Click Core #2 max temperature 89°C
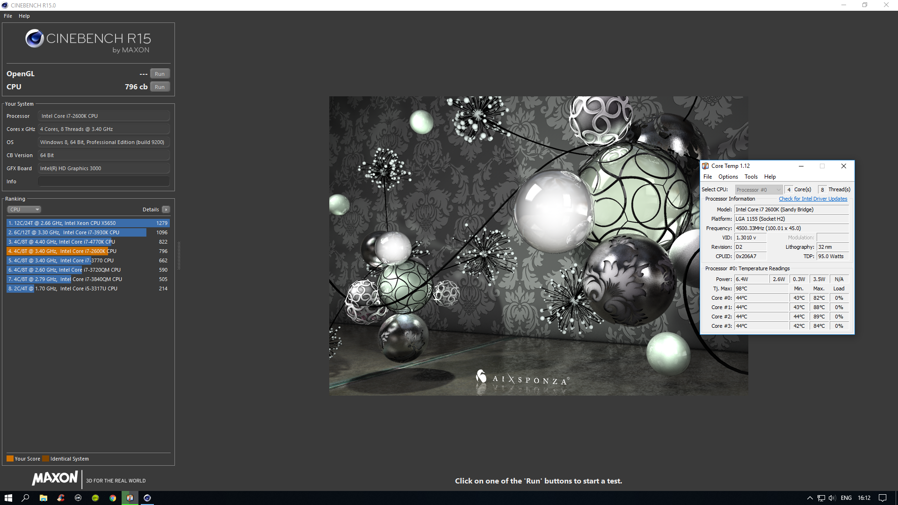Image resolution: width=898 pixels, height=505 pixels. pyautogui.click(x=819, y=317)
